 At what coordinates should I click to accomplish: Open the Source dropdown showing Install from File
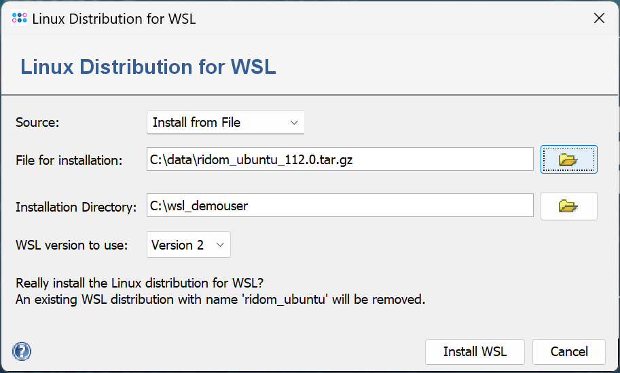pyautogui.click(x=225, y=123)
